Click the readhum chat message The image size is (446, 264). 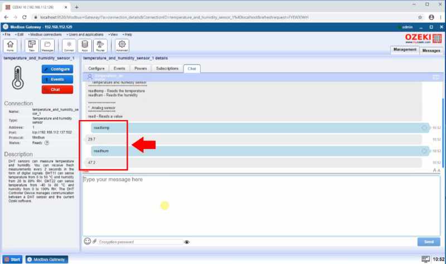259,151
